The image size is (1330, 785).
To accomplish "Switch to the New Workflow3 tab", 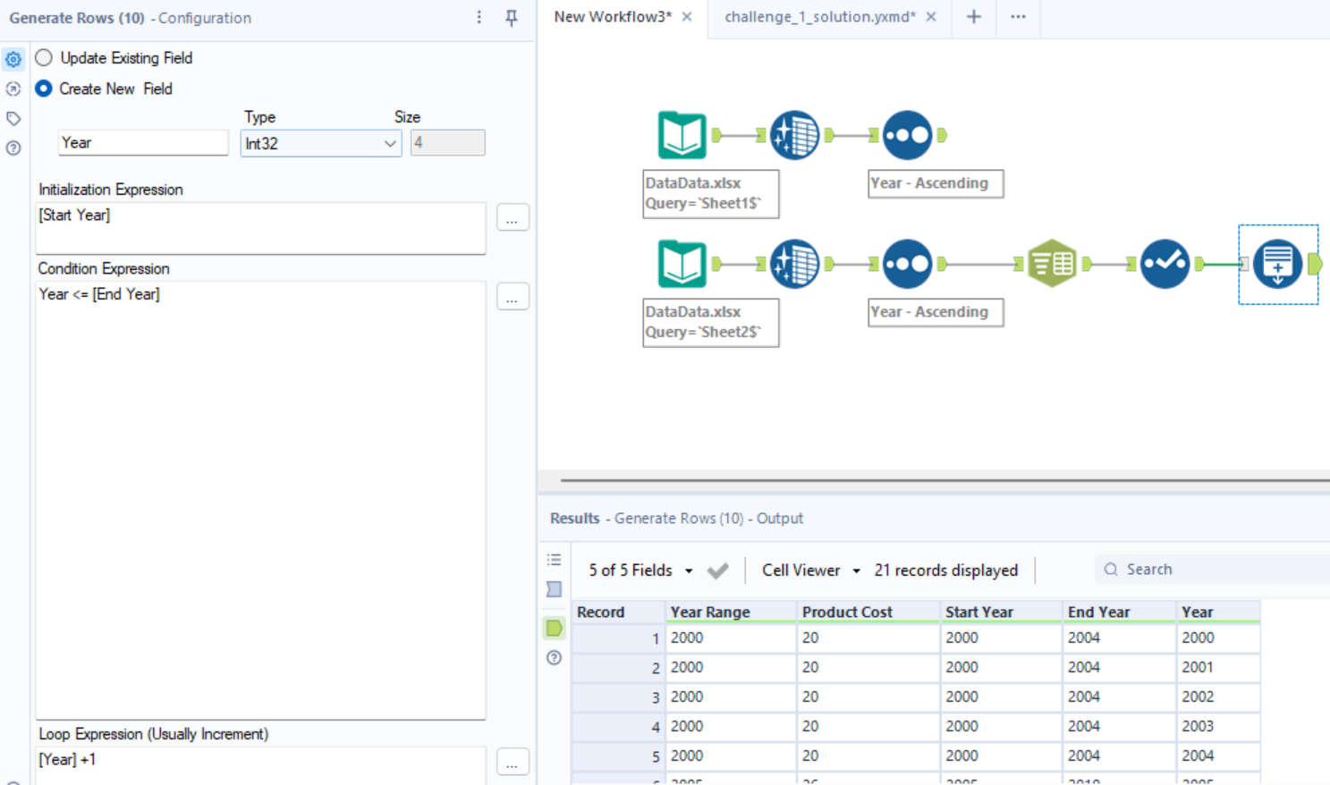I will coord(613,17).
